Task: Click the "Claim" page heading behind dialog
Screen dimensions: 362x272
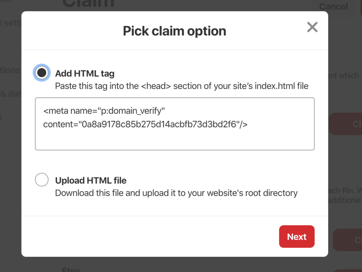Action: click(88, 4)
